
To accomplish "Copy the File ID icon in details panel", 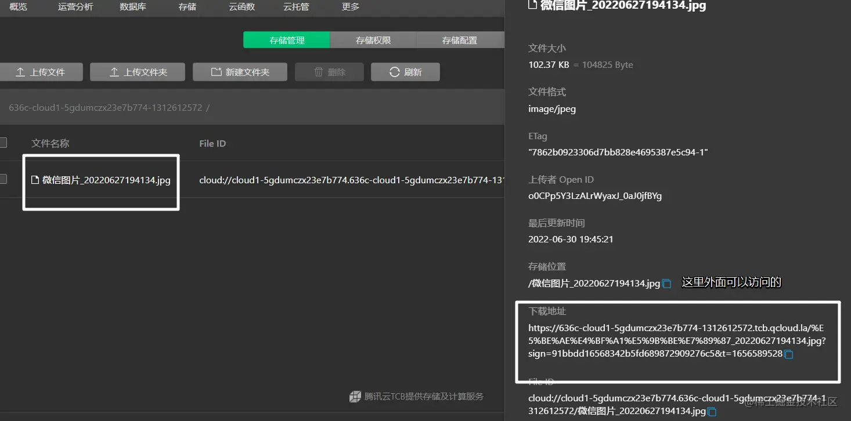I will [x=712, y=412].
